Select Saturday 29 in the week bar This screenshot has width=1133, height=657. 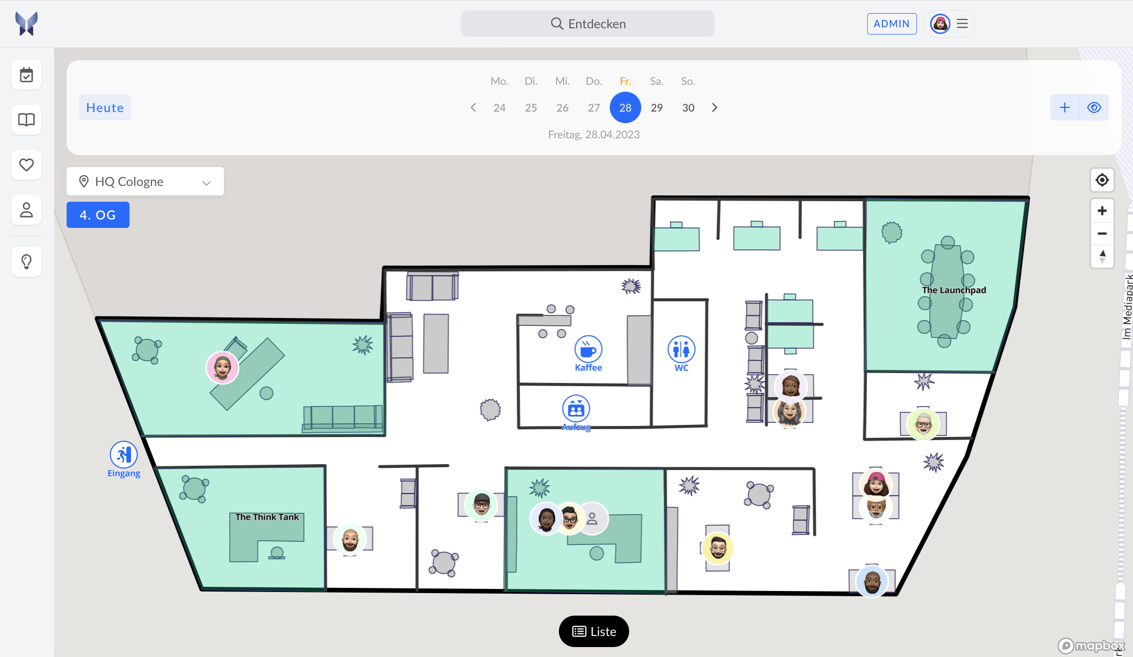pyautogui.click(x=656, y=107)
